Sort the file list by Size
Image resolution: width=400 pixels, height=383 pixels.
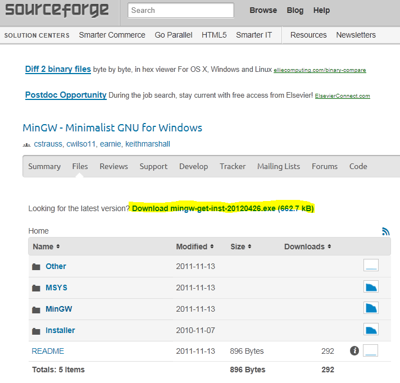pyautogui.click(x=241, y=247)
